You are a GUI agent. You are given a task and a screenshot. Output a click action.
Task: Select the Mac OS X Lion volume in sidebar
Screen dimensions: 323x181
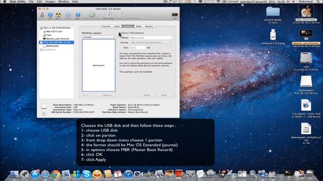(x=56, y=31)
